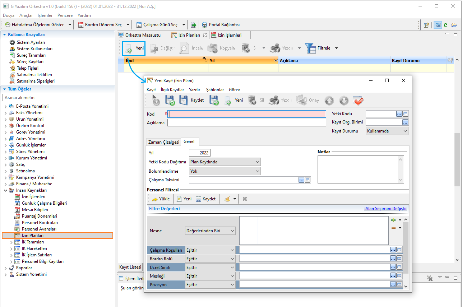Open the Yetki Kodu Dağıtımı combo box
The width and height of the screenshot is (462, 307).
pyautogui.click(x=225, y=162)
